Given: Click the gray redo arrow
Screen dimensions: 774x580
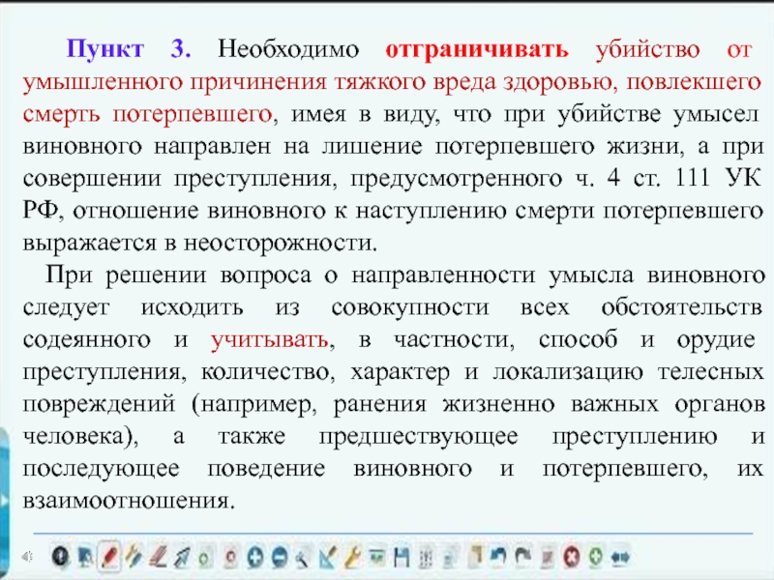Looking at the screenshot, I should click(522, 557).
